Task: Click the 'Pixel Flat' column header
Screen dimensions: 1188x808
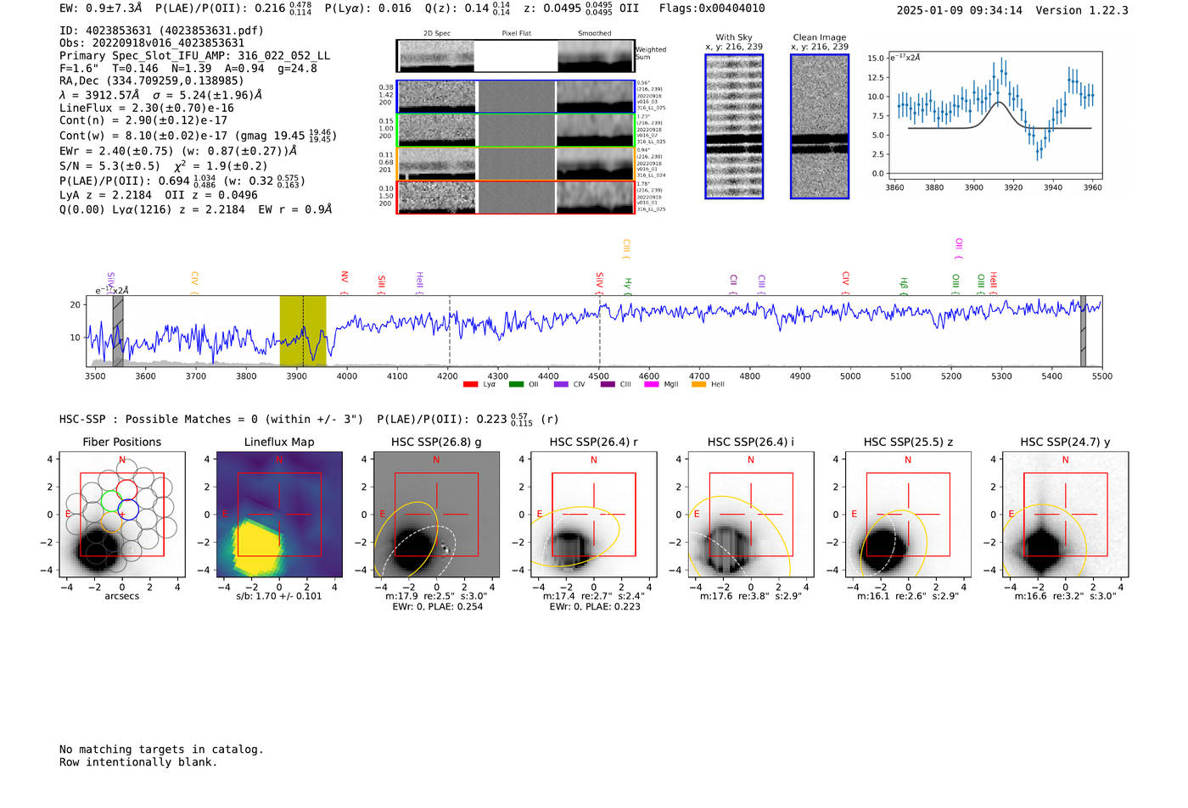Action: click(517, 34)
